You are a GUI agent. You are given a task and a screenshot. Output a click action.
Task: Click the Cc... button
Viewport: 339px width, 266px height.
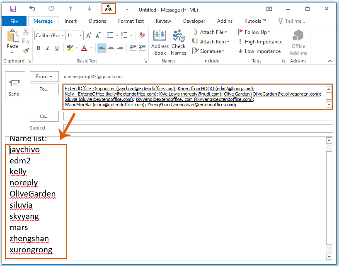[x=44, y=116]
